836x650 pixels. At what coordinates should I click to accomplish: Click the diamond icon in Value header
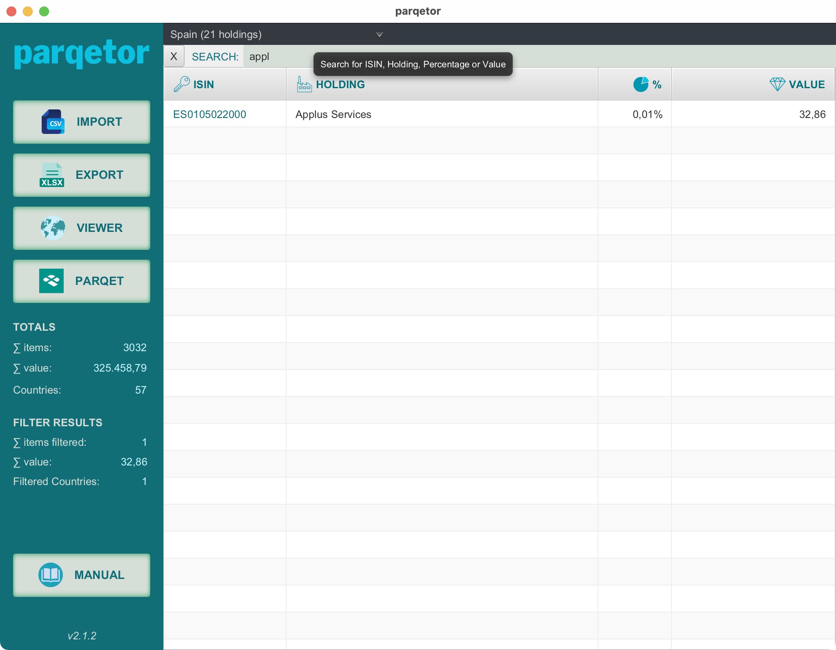click(x=777, y=84)
